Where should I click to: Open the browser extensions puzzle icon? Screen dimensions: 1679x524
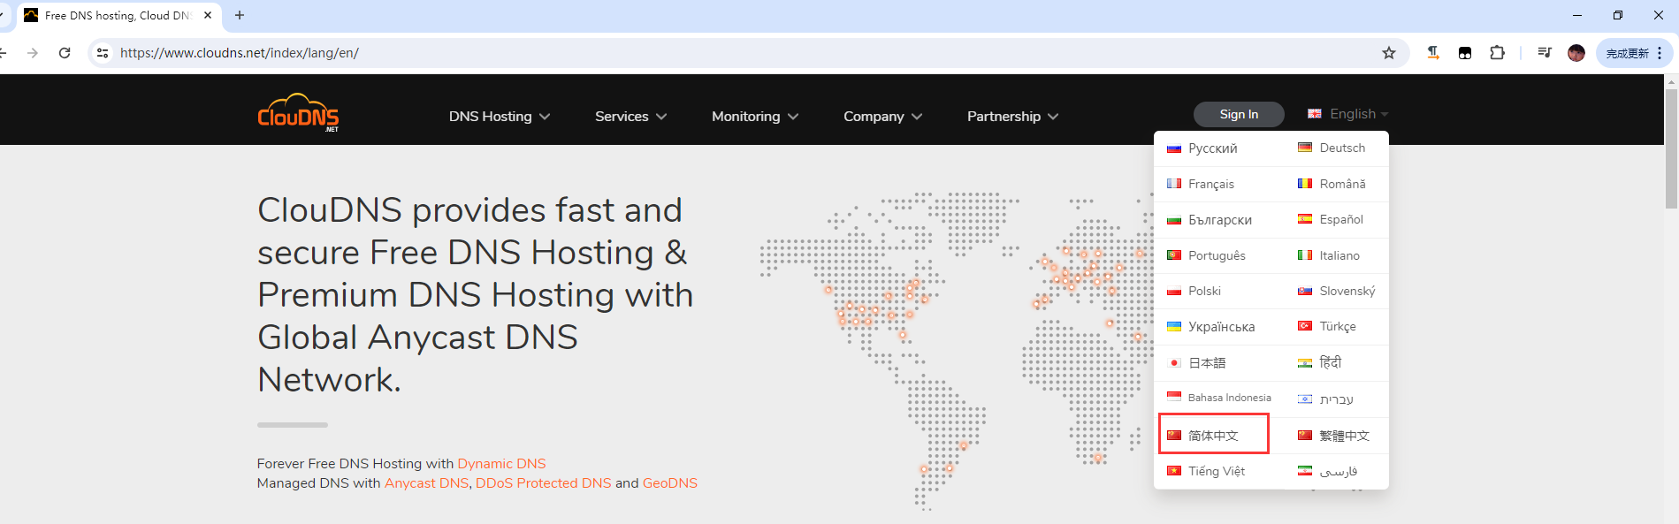point(1497,53)
